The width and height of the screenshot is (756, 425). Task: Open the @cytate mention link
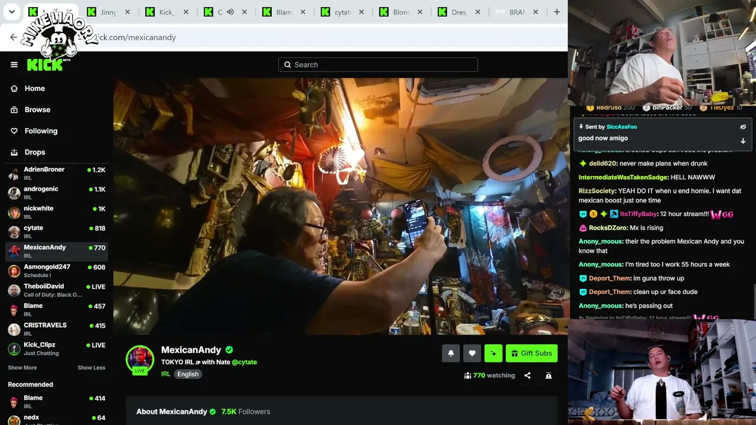click(x=245, y=362)
